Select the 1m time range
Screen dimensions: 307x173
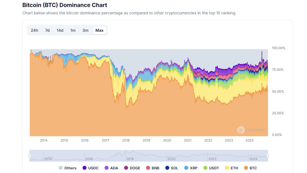tap(73, 30)
